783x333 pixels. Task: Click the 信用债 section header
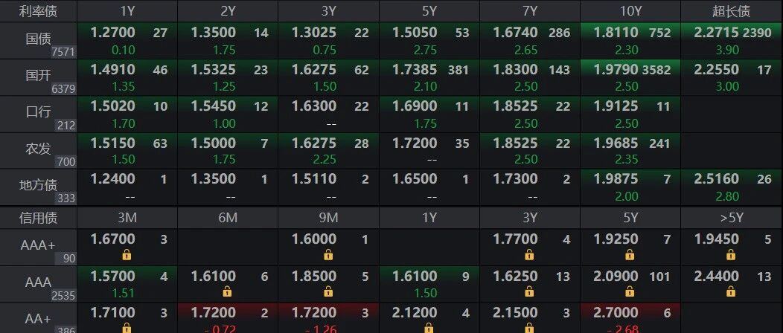39,217
